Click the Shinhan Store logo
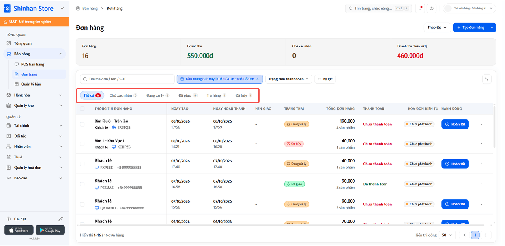Viewport: 505px width, 246px height. (x=29, y=8)
